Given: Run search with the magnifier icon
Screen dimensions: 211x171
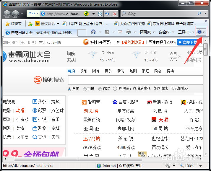Looking at the screenshot, I should tap(199, 13).
